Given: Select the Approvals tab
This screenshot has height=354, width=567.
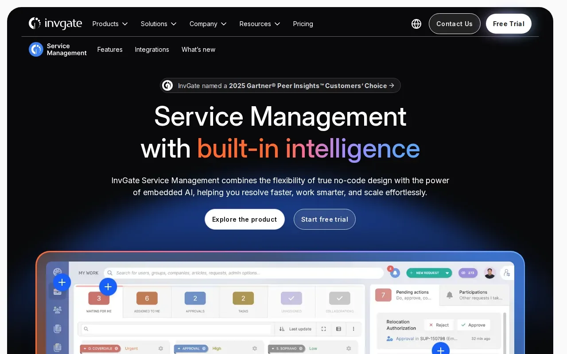Looking at the screenshot, I should 195,302.
